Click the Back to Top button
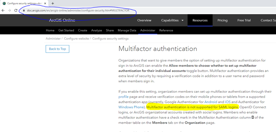This screenshot has width=276, height=132. click(57, 49)
